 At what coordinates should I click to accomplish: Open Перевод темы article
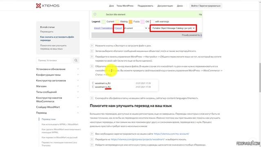[49, 119]
